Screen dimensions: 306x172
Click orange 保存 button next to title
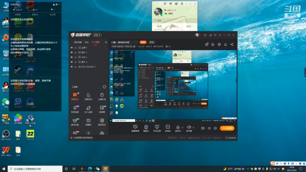point(143,42)
